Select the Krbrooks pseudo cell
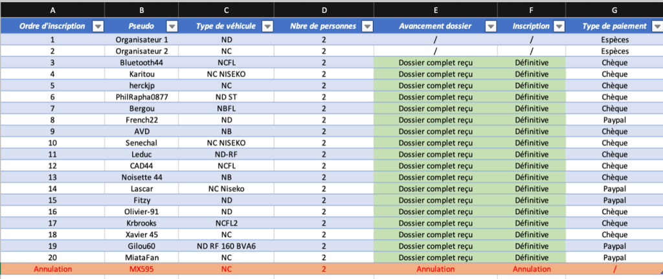Image resolution: width=663 pixels, height=279 pixels. tap(142, 223)
